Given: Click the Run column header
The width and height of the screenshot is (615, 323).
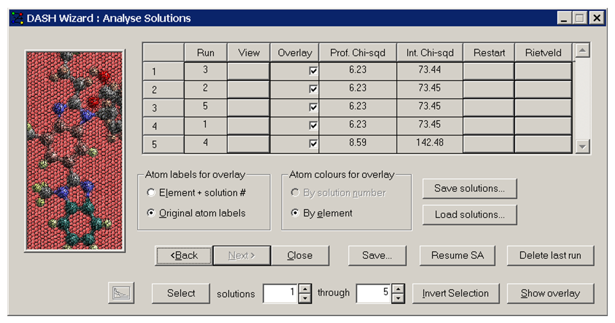Looking at the screenshot, I should tap(206, 53).
